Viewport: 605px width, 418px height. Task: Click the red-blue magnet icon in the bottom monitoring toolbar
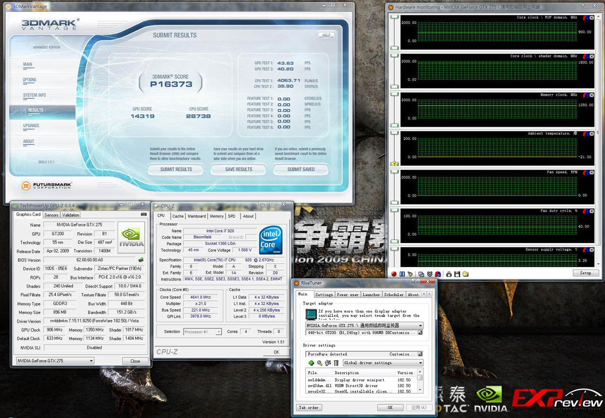[438, 274]
